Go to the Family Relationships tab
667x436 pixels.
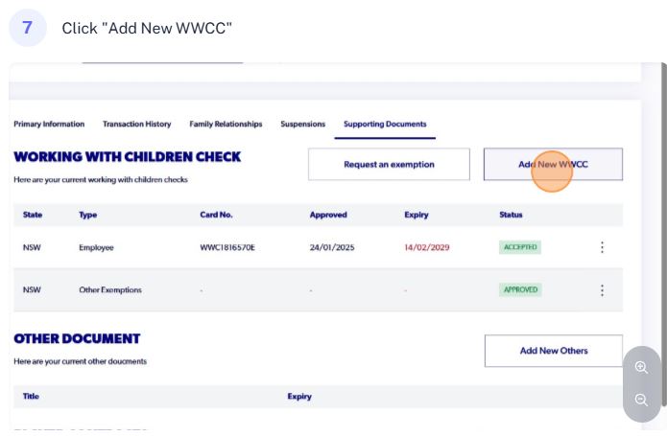226,124
